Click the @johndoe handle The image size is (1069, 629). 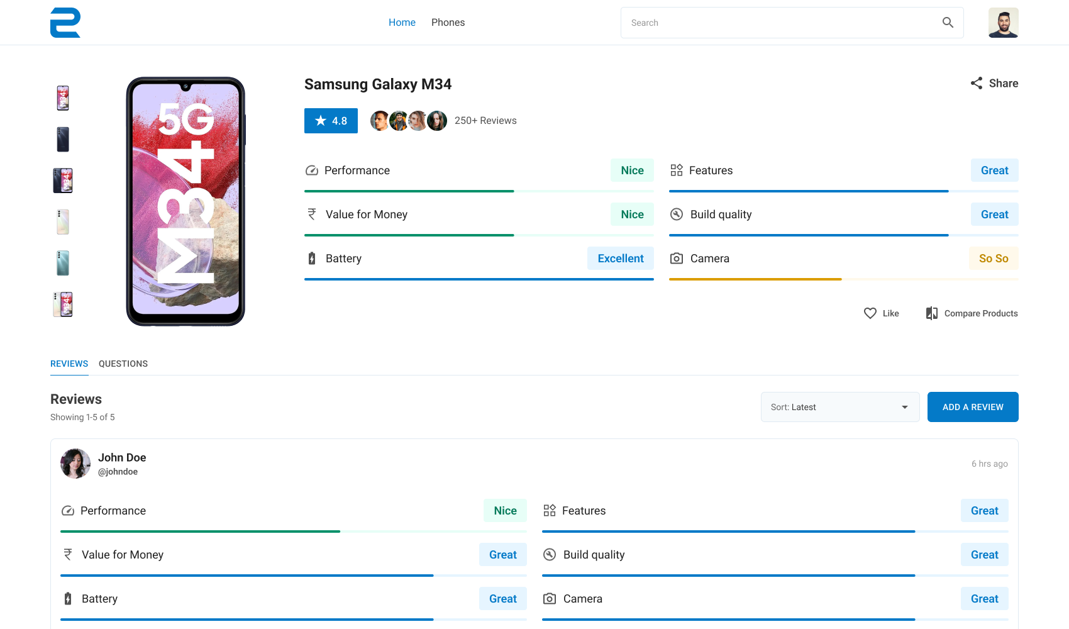(118, 472)
